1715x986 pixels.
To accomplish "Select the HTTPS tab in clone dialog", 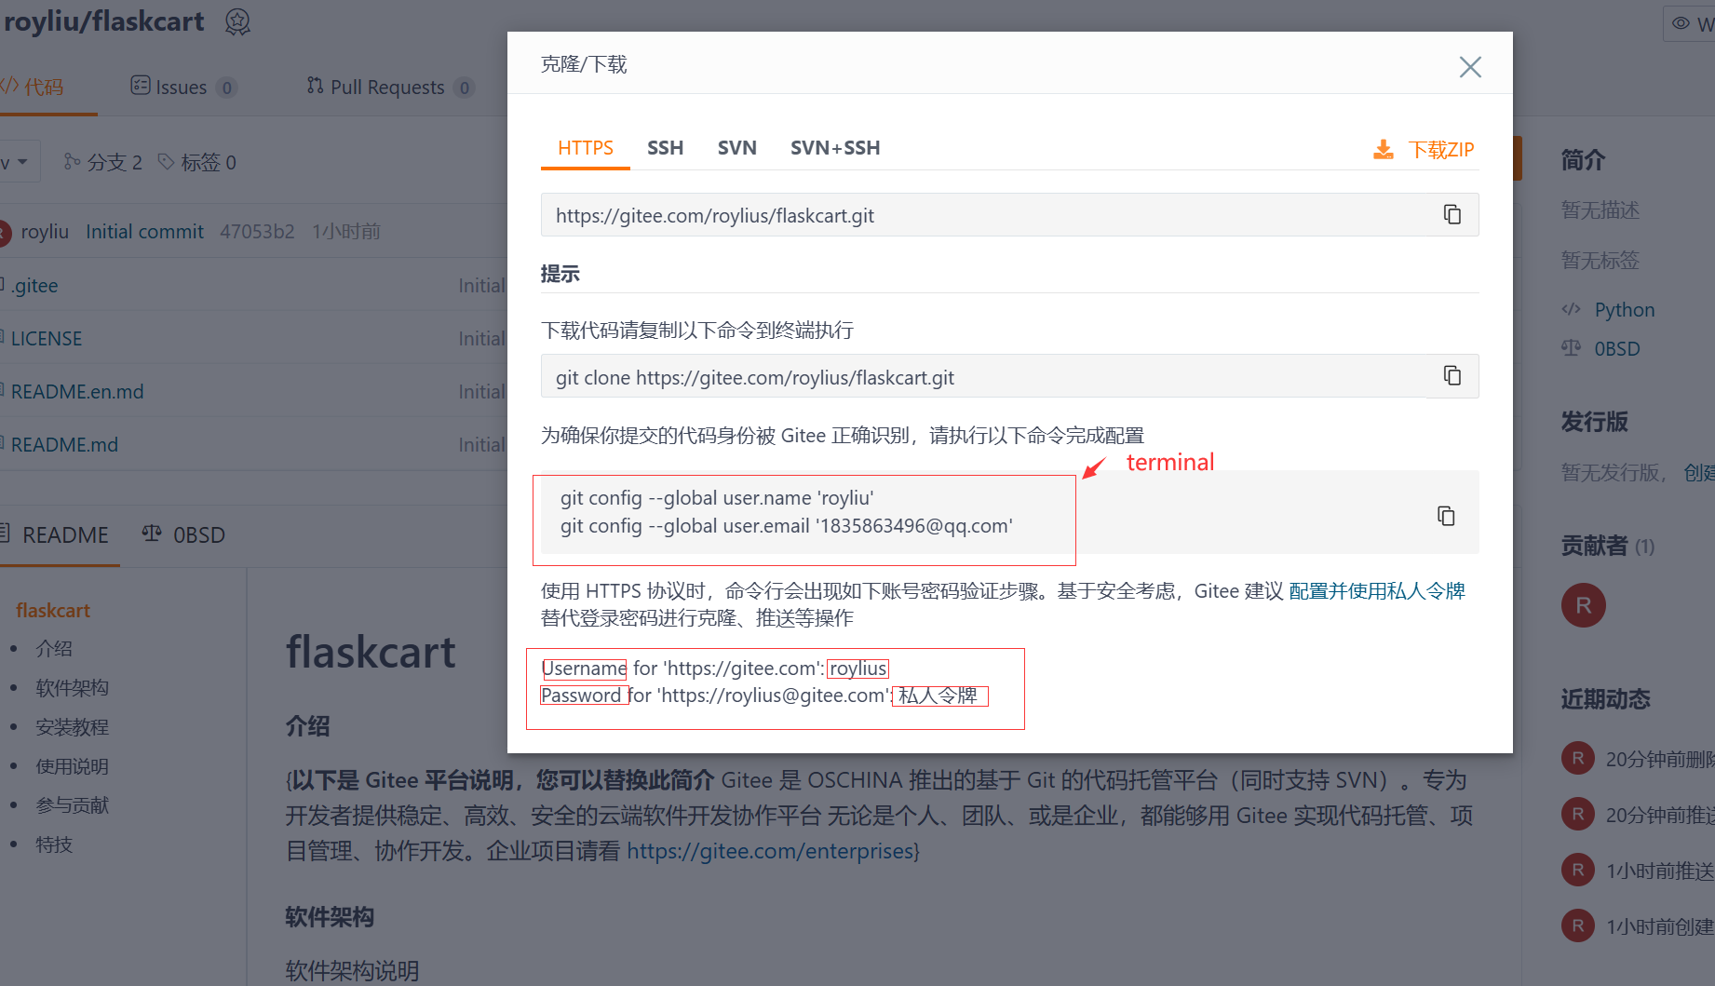I will pos(585,148).
